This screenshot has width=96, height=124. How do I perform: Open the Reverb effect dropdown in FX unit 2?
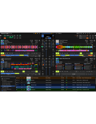pos(82,37)
